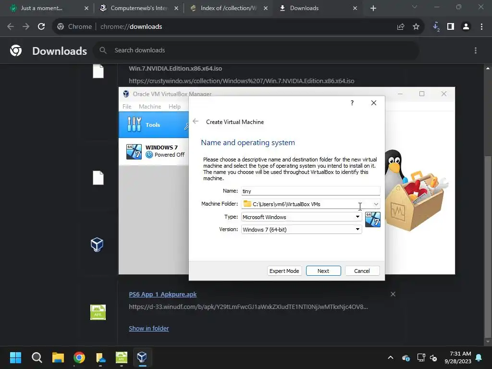Open the Windows Start menu

[x=15, y=357]
